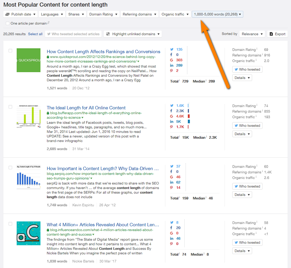Open What 4 Million+ Articles Revealed article

103,225
